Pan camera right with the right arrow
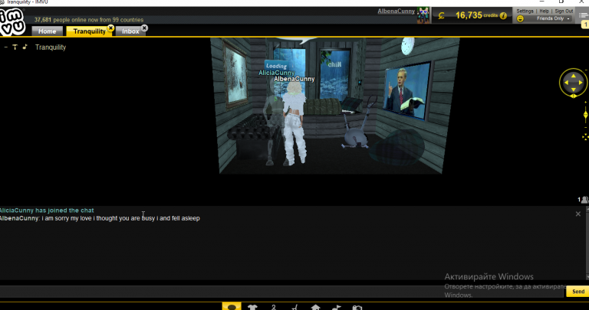Image resolution: width=589 pixels, height=310 pixels. tap(581, 83)
